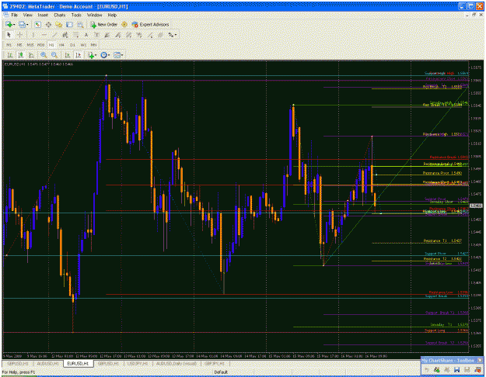This screenshot has width=486, height=377.
Task: Switch to the MN timeframe
Action: click(x=93, y=45)
